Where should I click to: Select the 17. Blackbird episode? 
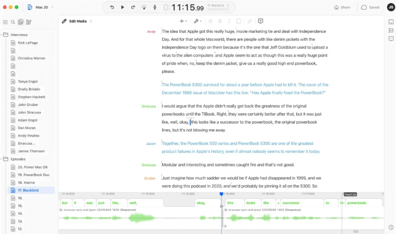pos(31,190)
